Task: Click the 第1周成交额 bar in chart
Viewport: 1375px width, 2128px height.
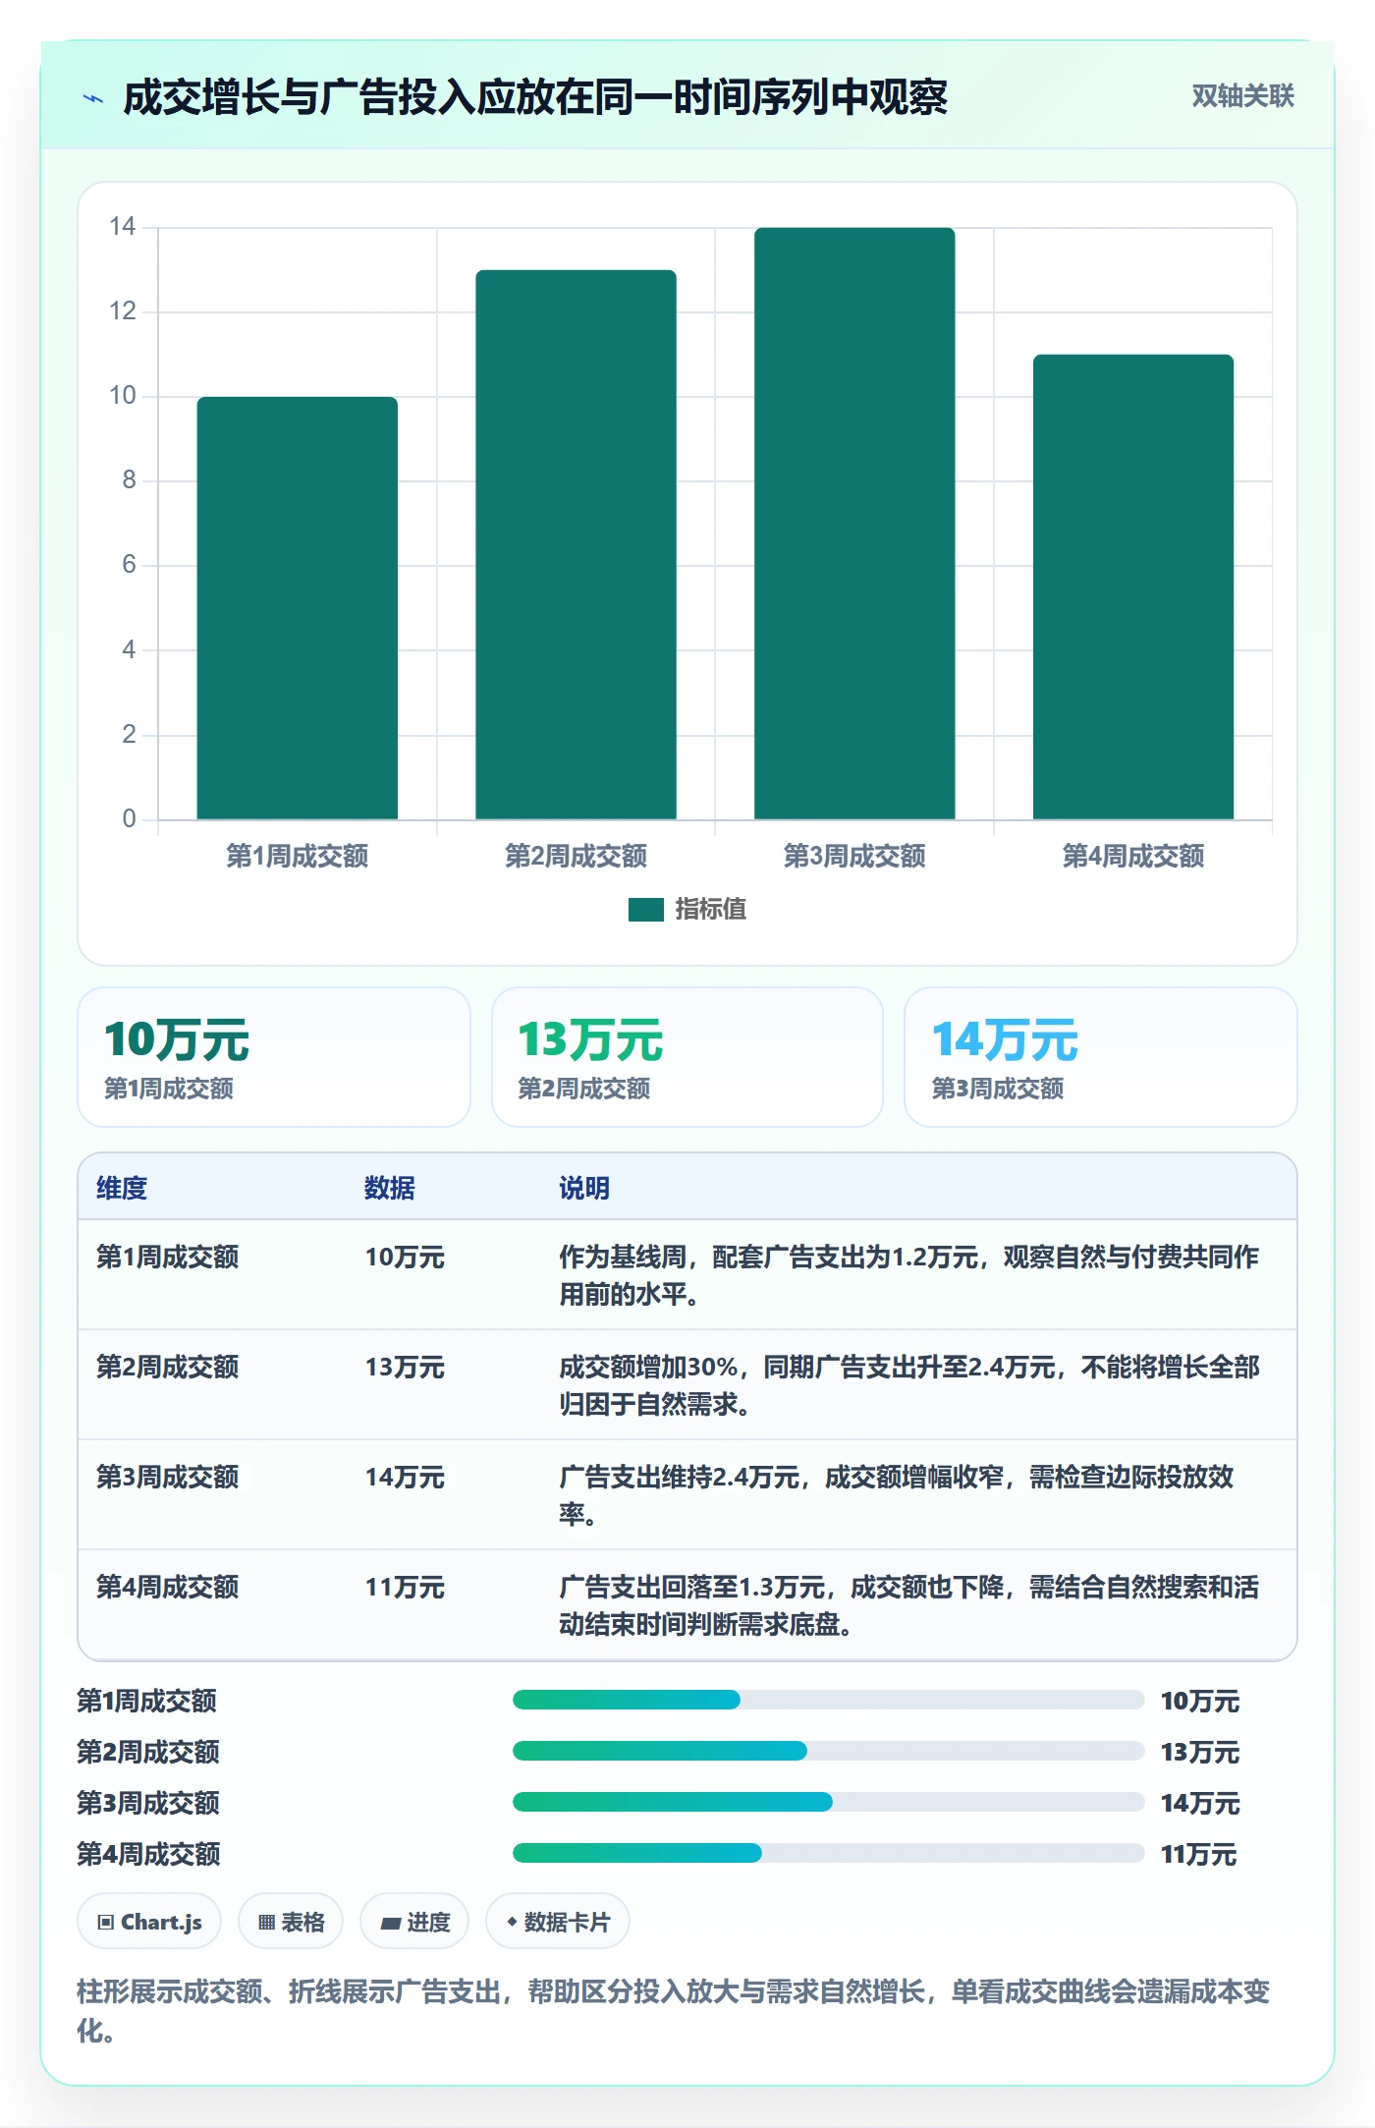Action: tap(298, 607)
